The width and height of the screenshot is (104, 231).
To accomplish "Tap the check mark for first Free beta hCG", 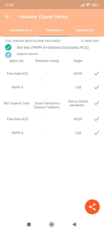I will tap(97, 73).
